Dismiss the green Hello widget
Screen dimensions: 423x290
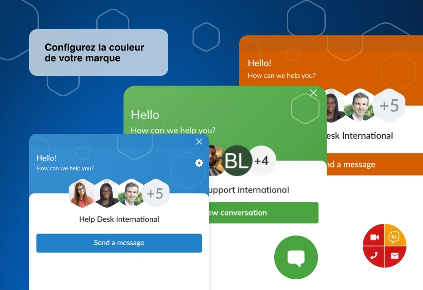314,93
